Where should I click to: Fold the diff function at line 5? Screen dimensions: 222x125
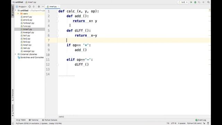[x=57, y=31]
